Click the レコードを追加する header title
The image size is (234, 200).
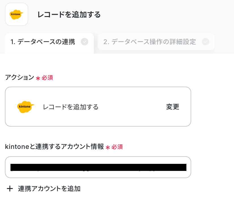tap(69, 15)
